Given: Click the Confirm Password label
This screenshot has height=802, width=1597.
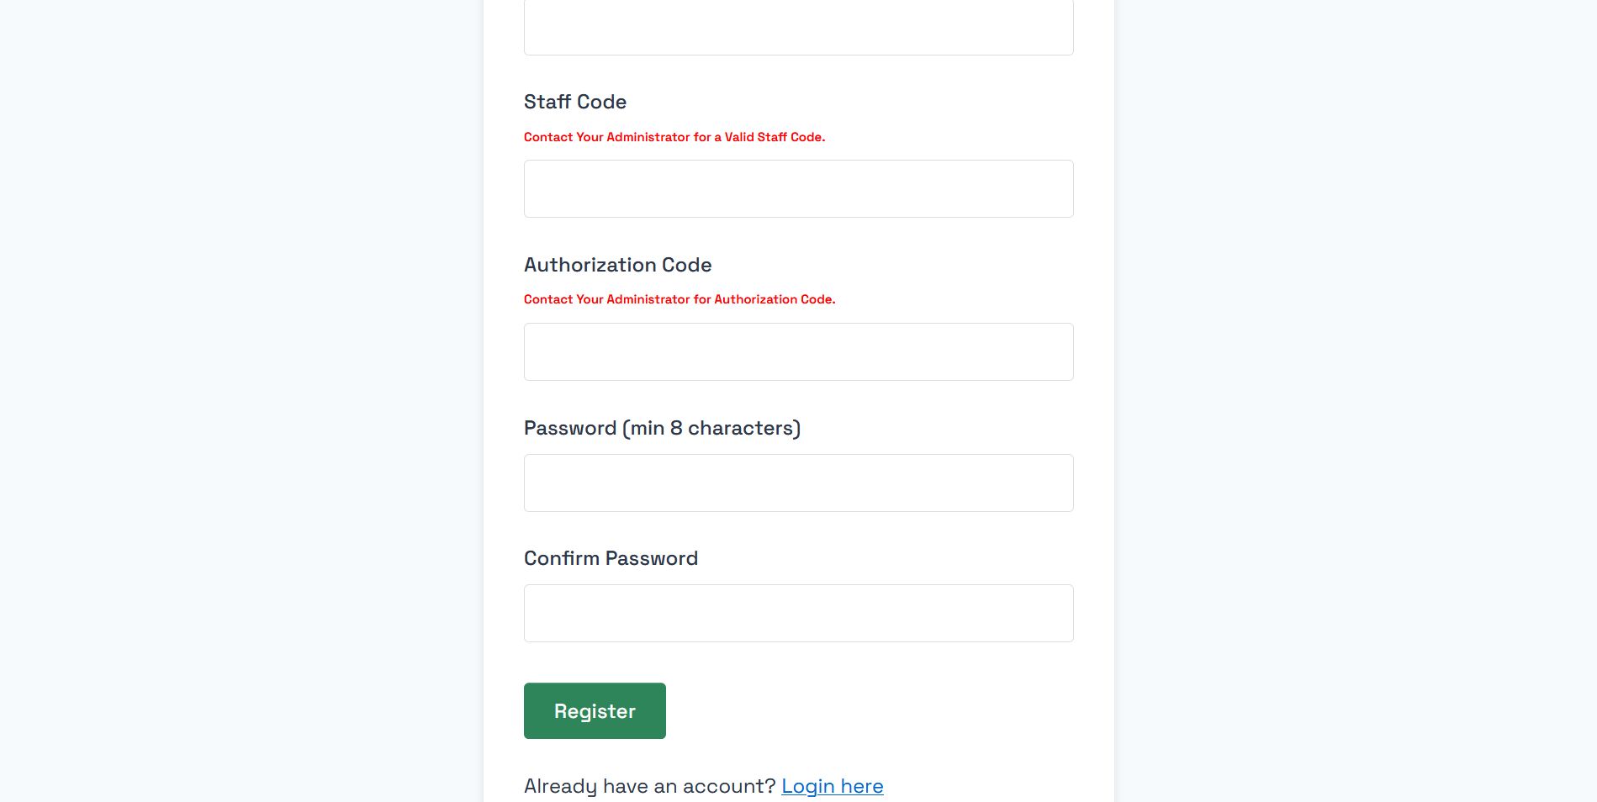Looking at the screenshot, I should point(611,558).
